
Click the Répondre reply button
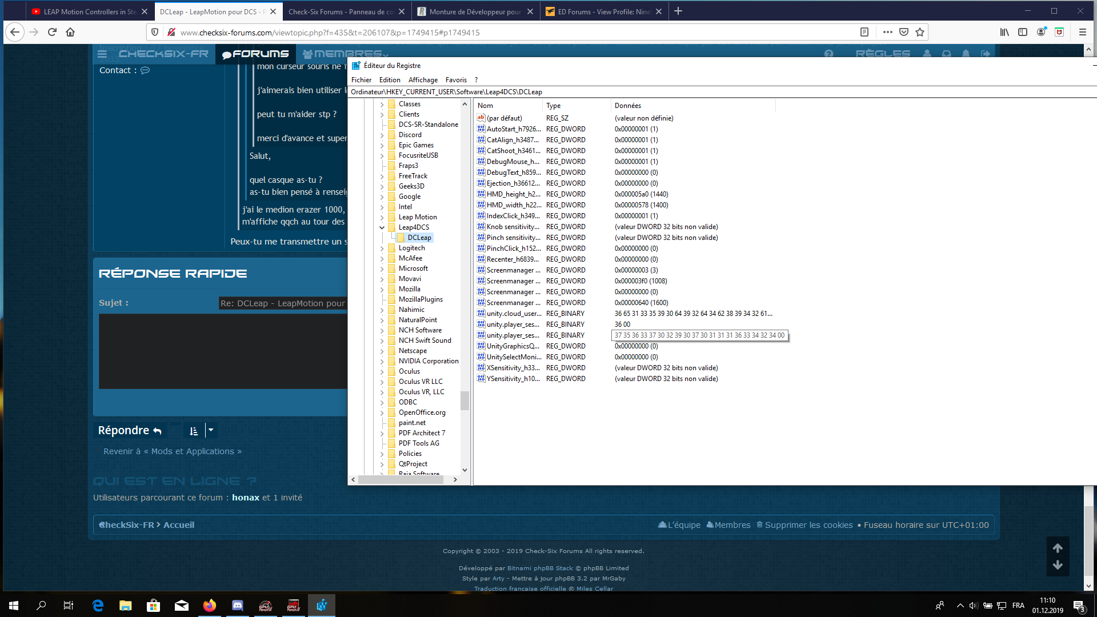(130, 430)
